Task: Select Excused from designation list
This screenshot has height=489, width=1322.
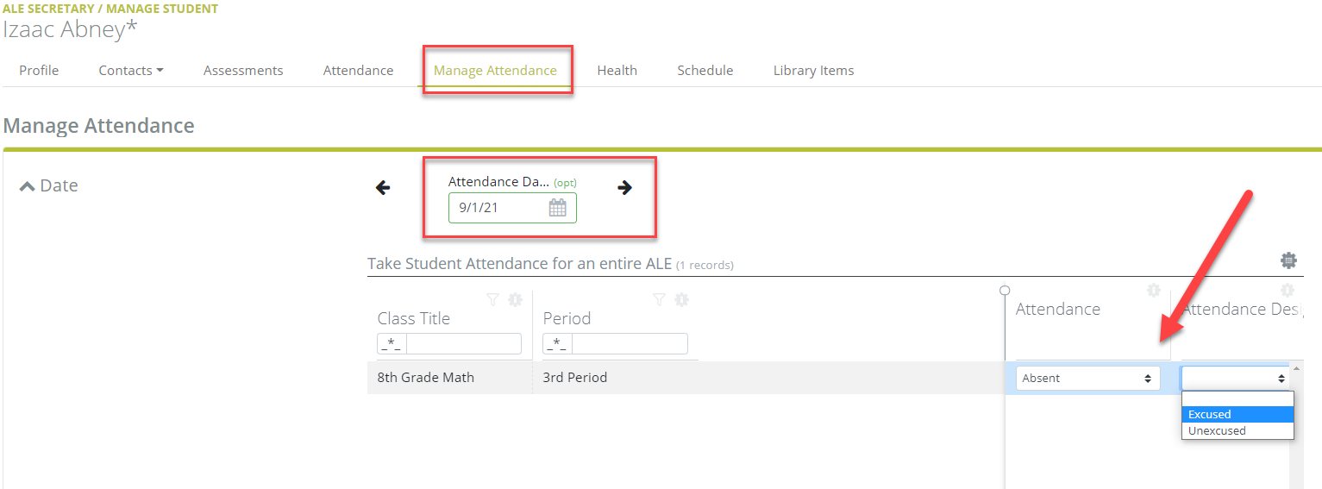Action: click(1237, 415)
